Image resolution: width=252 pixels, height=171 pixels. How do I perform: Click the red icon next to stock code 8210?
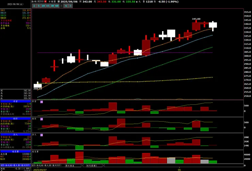pos(46,1)
